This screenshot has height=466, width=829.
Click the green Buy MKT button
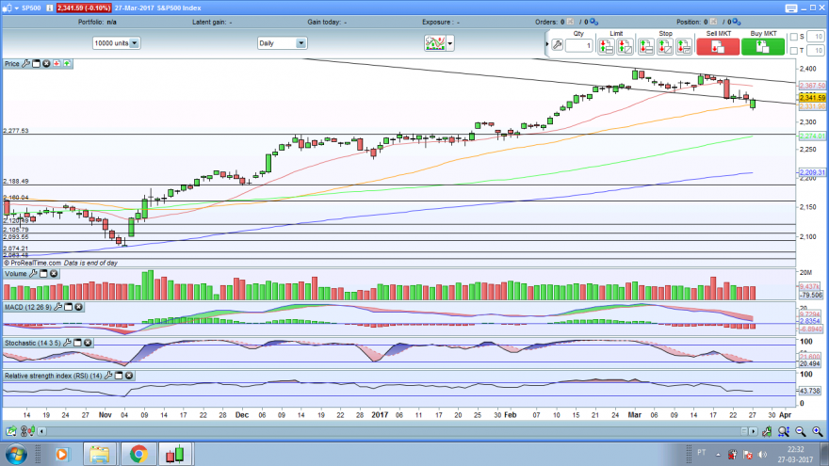[x=762, y=47]
